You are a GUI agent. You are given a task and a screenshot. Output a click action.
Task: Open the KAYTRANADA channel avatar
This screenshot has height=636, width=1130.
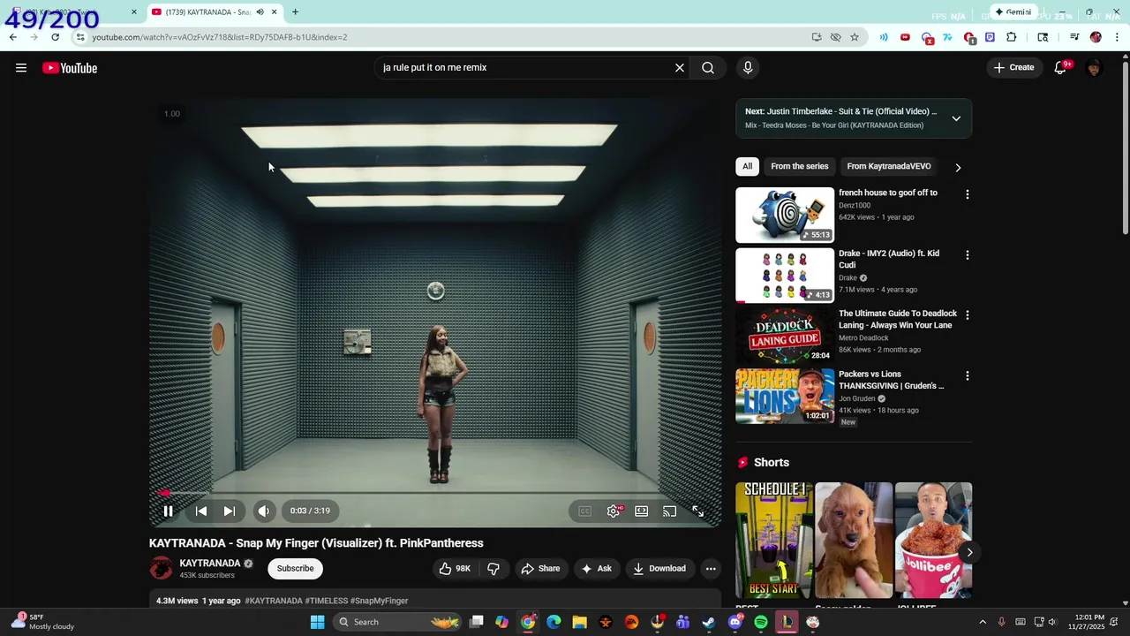(x=161, y=569)
